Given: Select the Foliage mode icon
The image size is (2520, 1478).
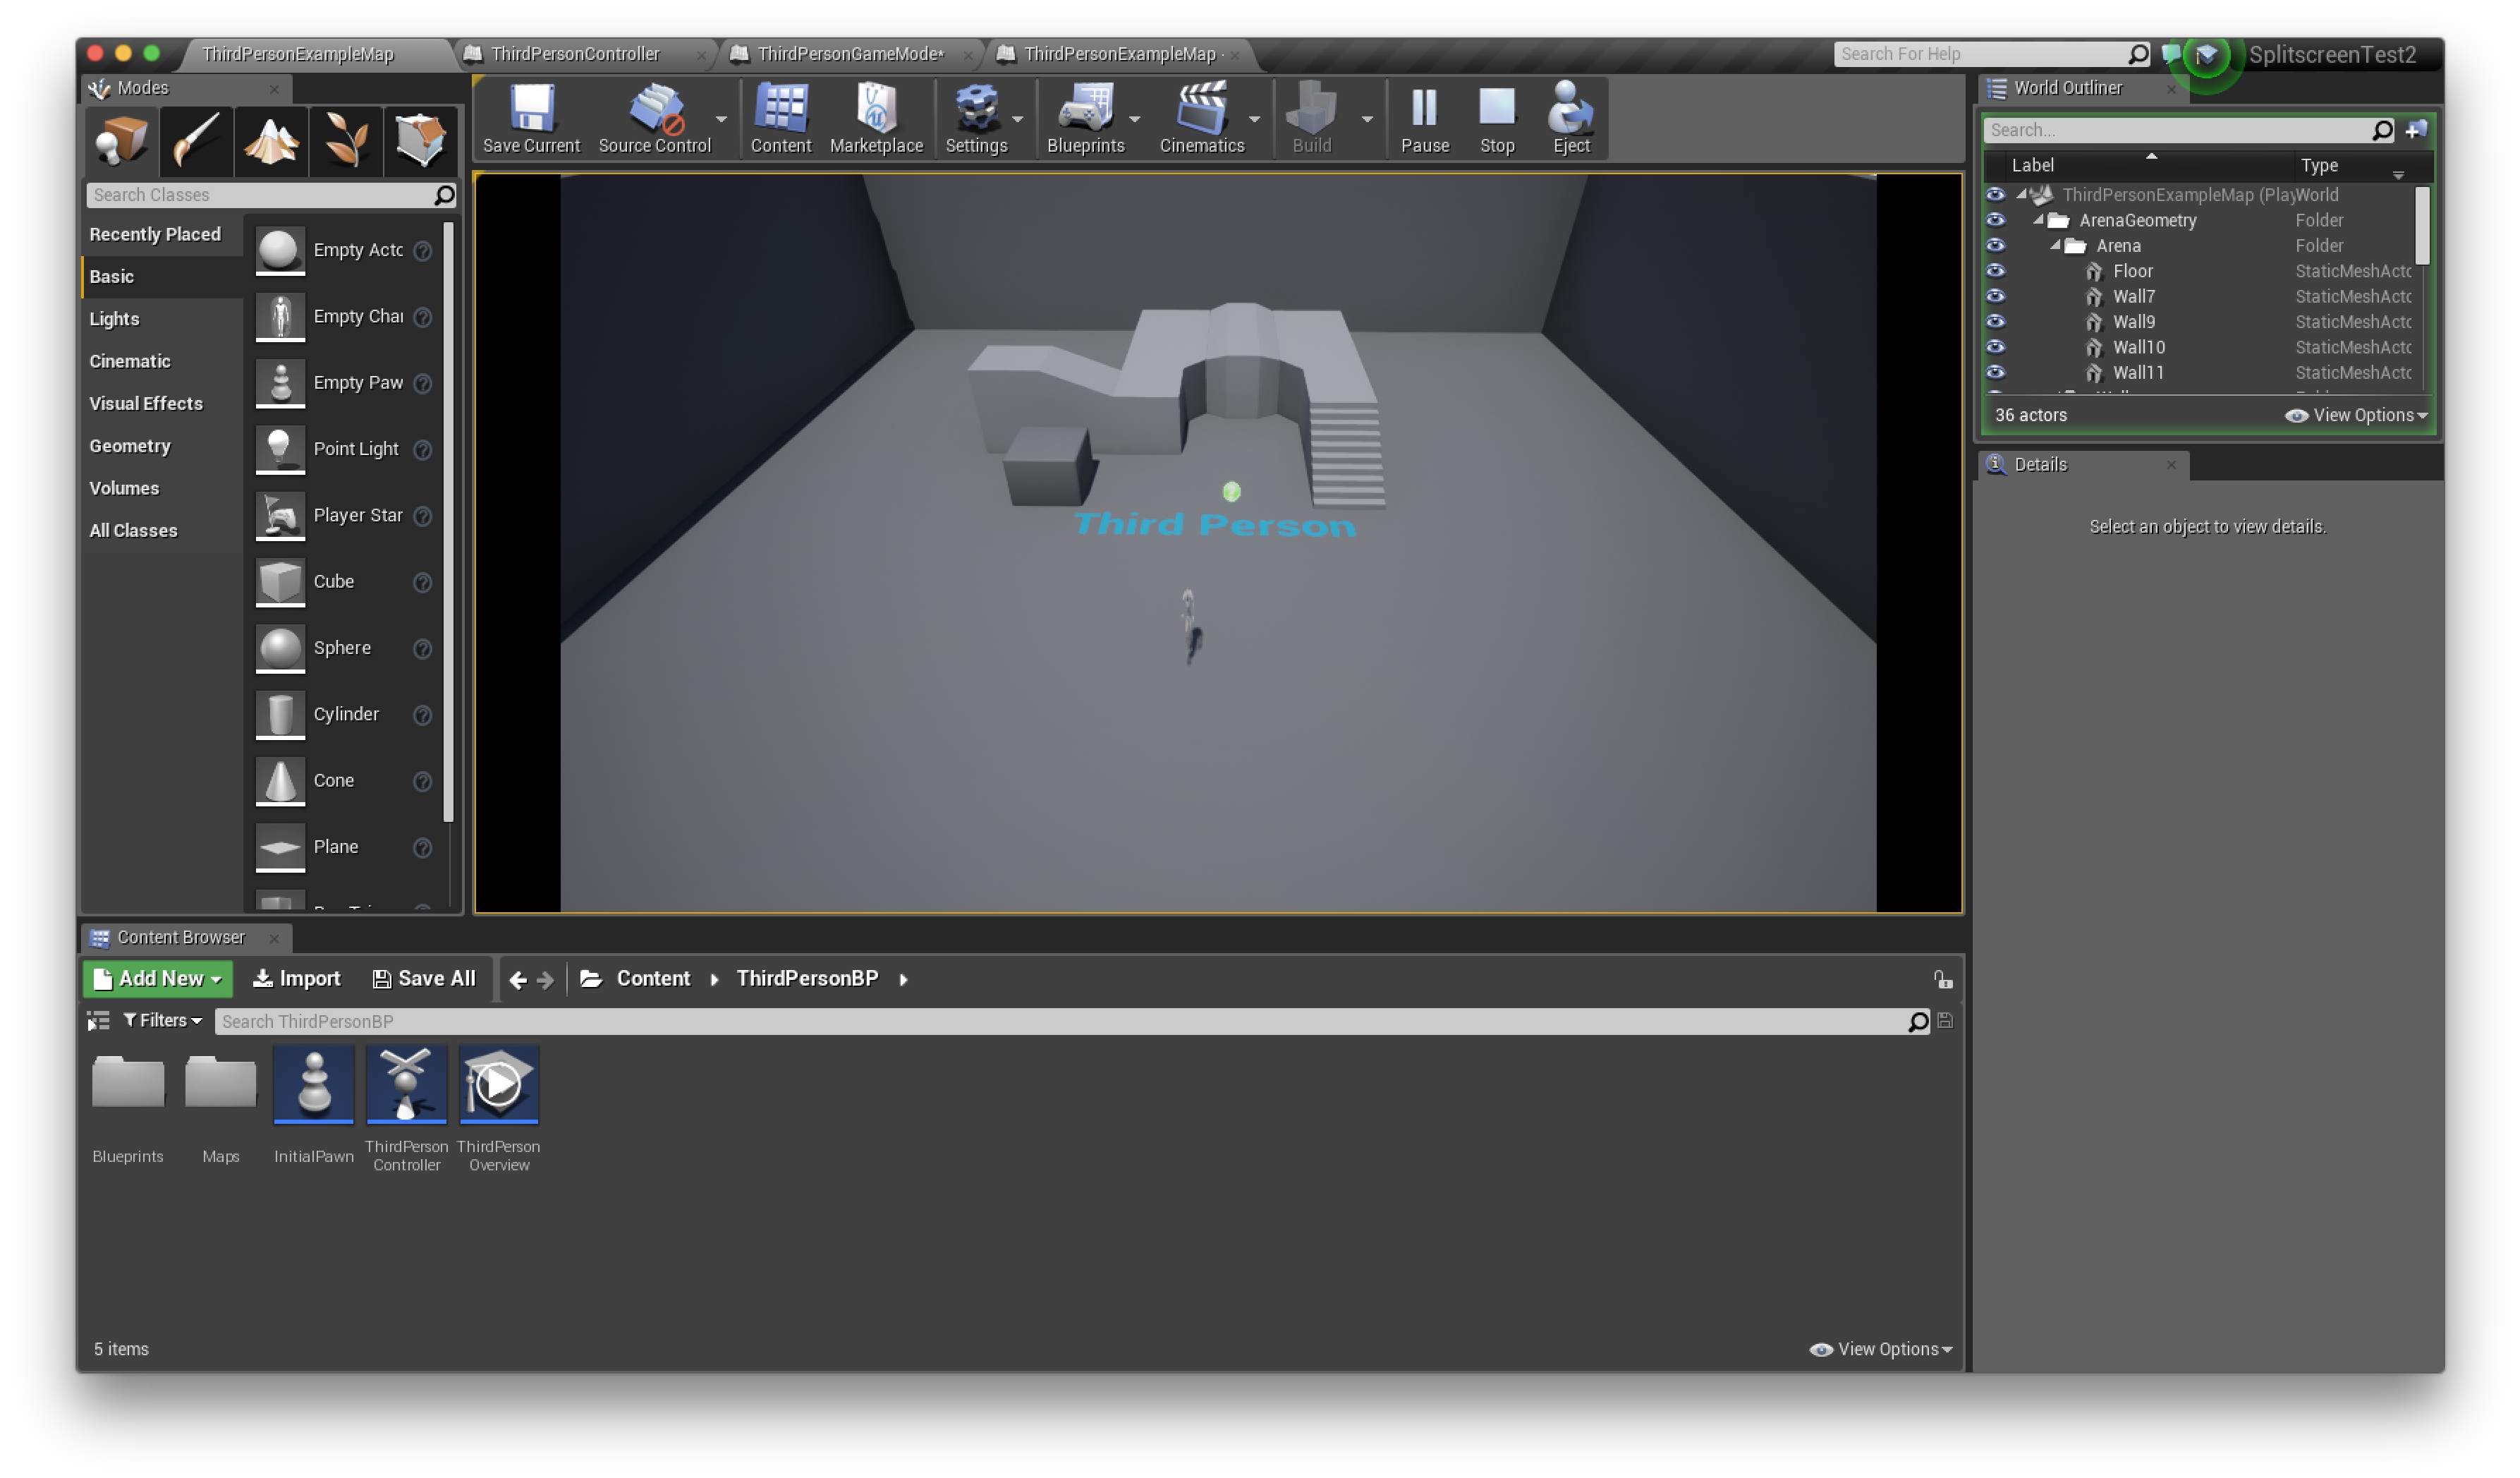Looking at the screenshot, I should pos(346,140).
